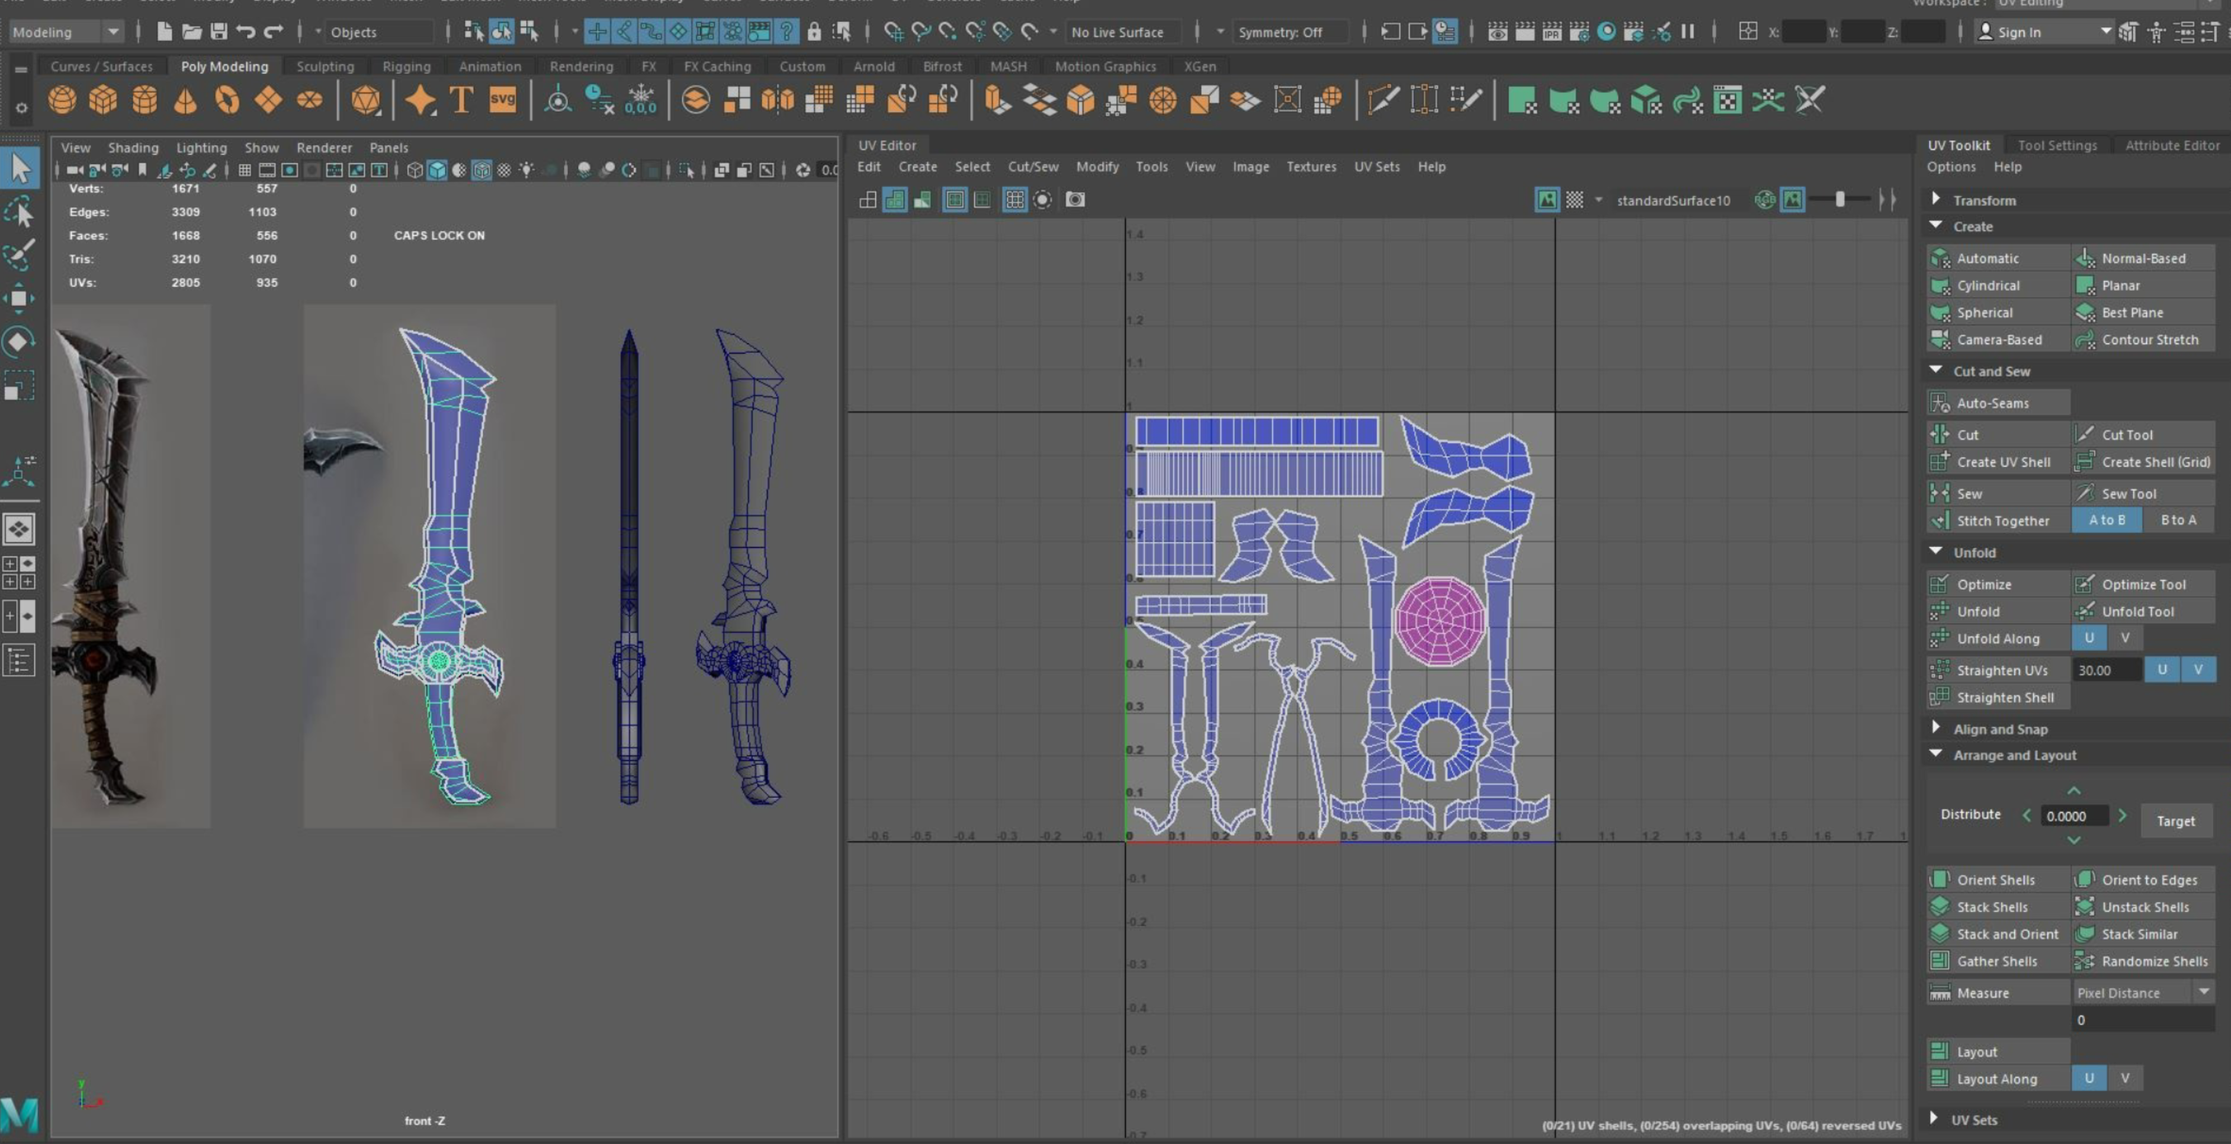This screenshot has height=1144, width=2231.
Task: Click the Sign In button
Action: pyautogui.click(x=2019, y=32)
